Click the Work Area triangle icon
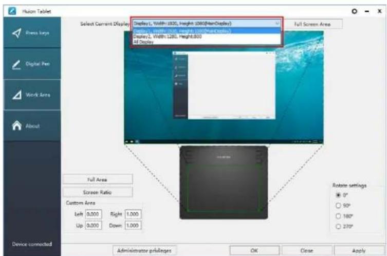The height and width of the screenshot is (256, 387). 17,95
